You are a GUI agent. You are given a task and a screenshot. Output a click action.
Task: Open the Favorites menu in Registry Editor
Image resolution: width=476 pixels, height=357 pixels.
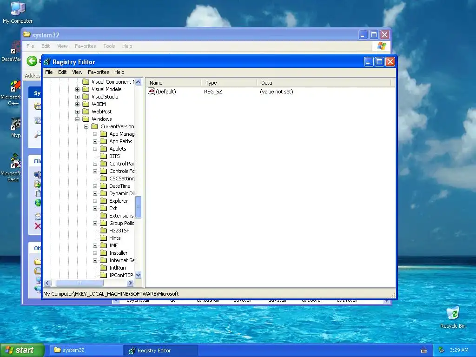tap(99, 72)
